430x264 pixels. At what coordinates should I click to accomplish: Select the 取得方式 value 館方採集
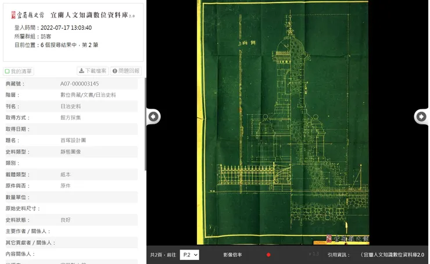pyautogui.click(x=70, y=117)
